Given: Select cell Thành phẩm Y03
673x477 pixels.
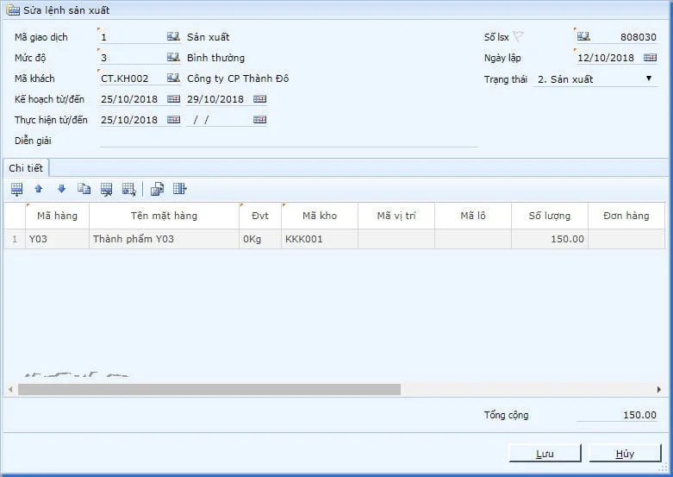Looking at the screenshot, I should point(164,239).
